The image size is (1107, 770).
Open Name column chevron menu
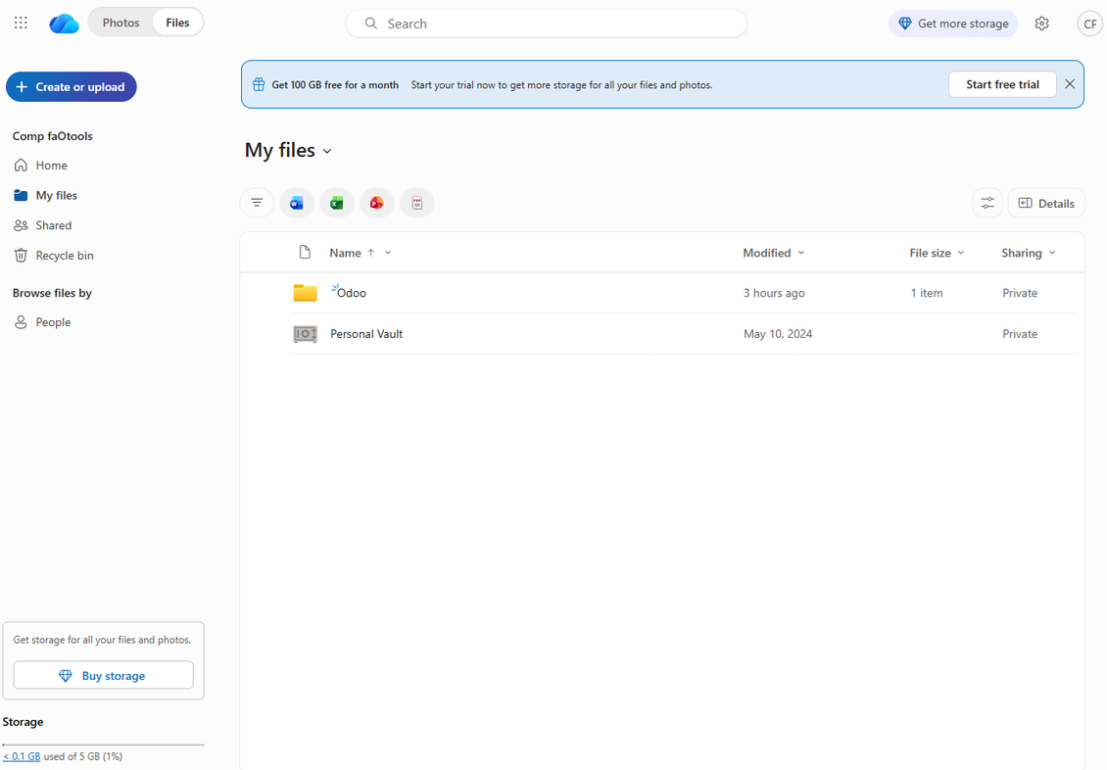(x=388, y=253)
